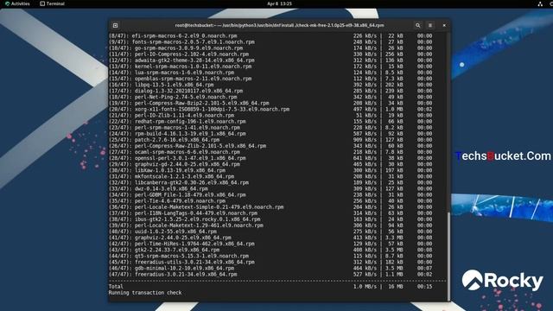The height and width of the screenshot is (311, 553).
Task: Select the libcanberra-gtk2 line
Action: click(x=270, y=182)
